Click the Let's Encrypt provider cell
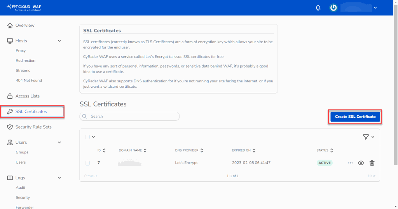 [186, 163]
